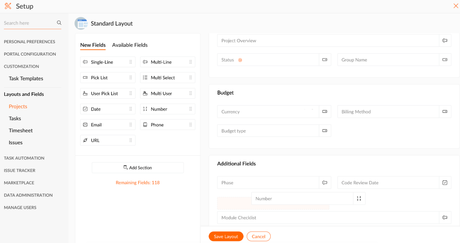Image resolution: width=460 pixels, height=243 pixels.
Task: Click the Multi Select field icon
Action: click(x=145, y=78)
